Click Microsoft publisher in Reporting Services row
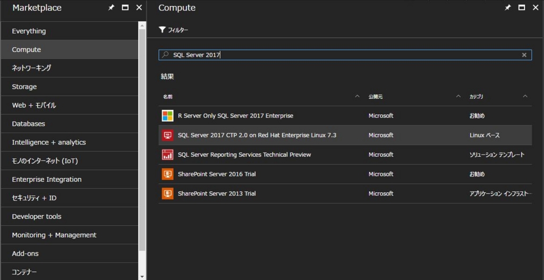544x280 pixels. pos(381,155)
